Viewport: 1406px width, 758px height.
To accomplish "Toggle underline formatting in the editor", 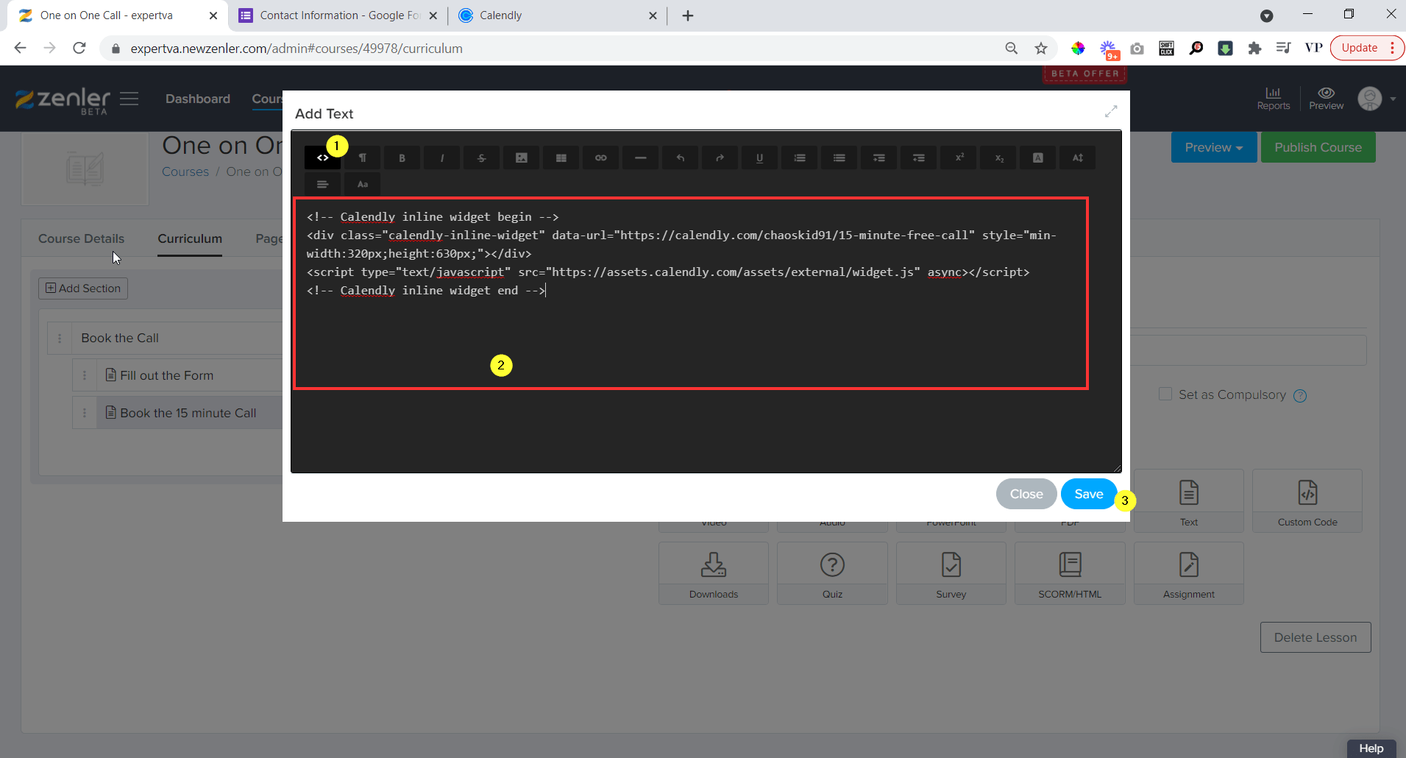I will click(759, 157).
